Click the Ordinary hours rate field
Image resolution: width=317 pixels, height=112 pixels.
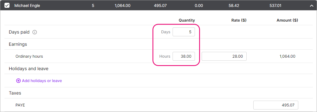[224, 56]
